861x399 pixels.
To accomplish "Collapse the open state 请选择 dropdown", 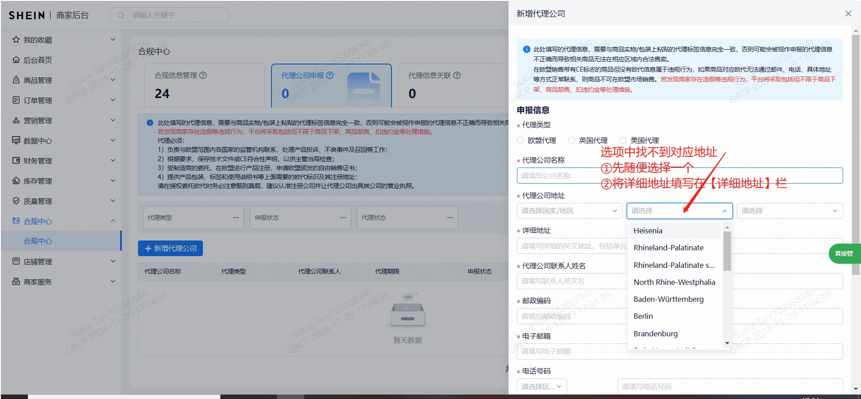I will pyautogui.click(x=680, y=211).
